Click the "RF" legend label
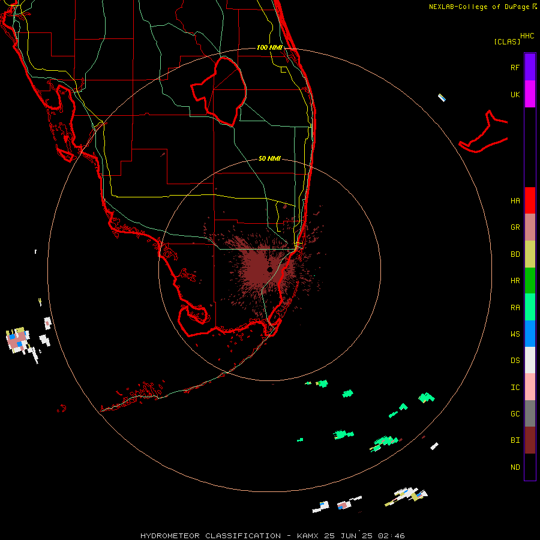 515,67
